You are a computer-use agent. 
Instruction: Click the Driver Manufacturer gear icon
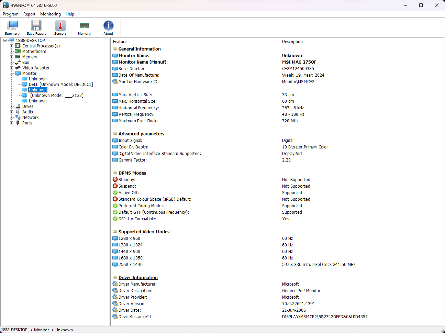pos(115,284)
